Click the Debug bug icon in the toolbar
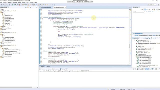This screenshot has height=90, width=160. pos(9,5)
